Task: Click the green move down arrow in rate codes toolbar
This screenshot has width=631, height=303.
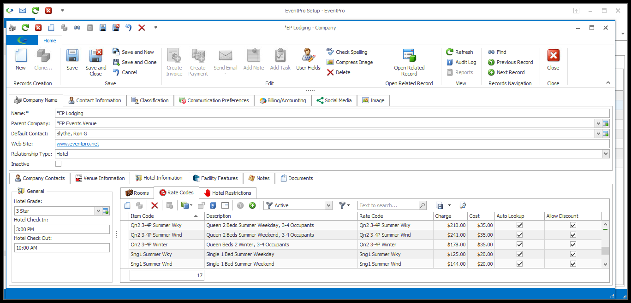Action: [252, 205]
